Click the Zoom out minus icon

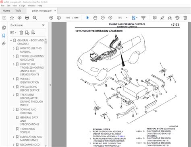point(103,18)
